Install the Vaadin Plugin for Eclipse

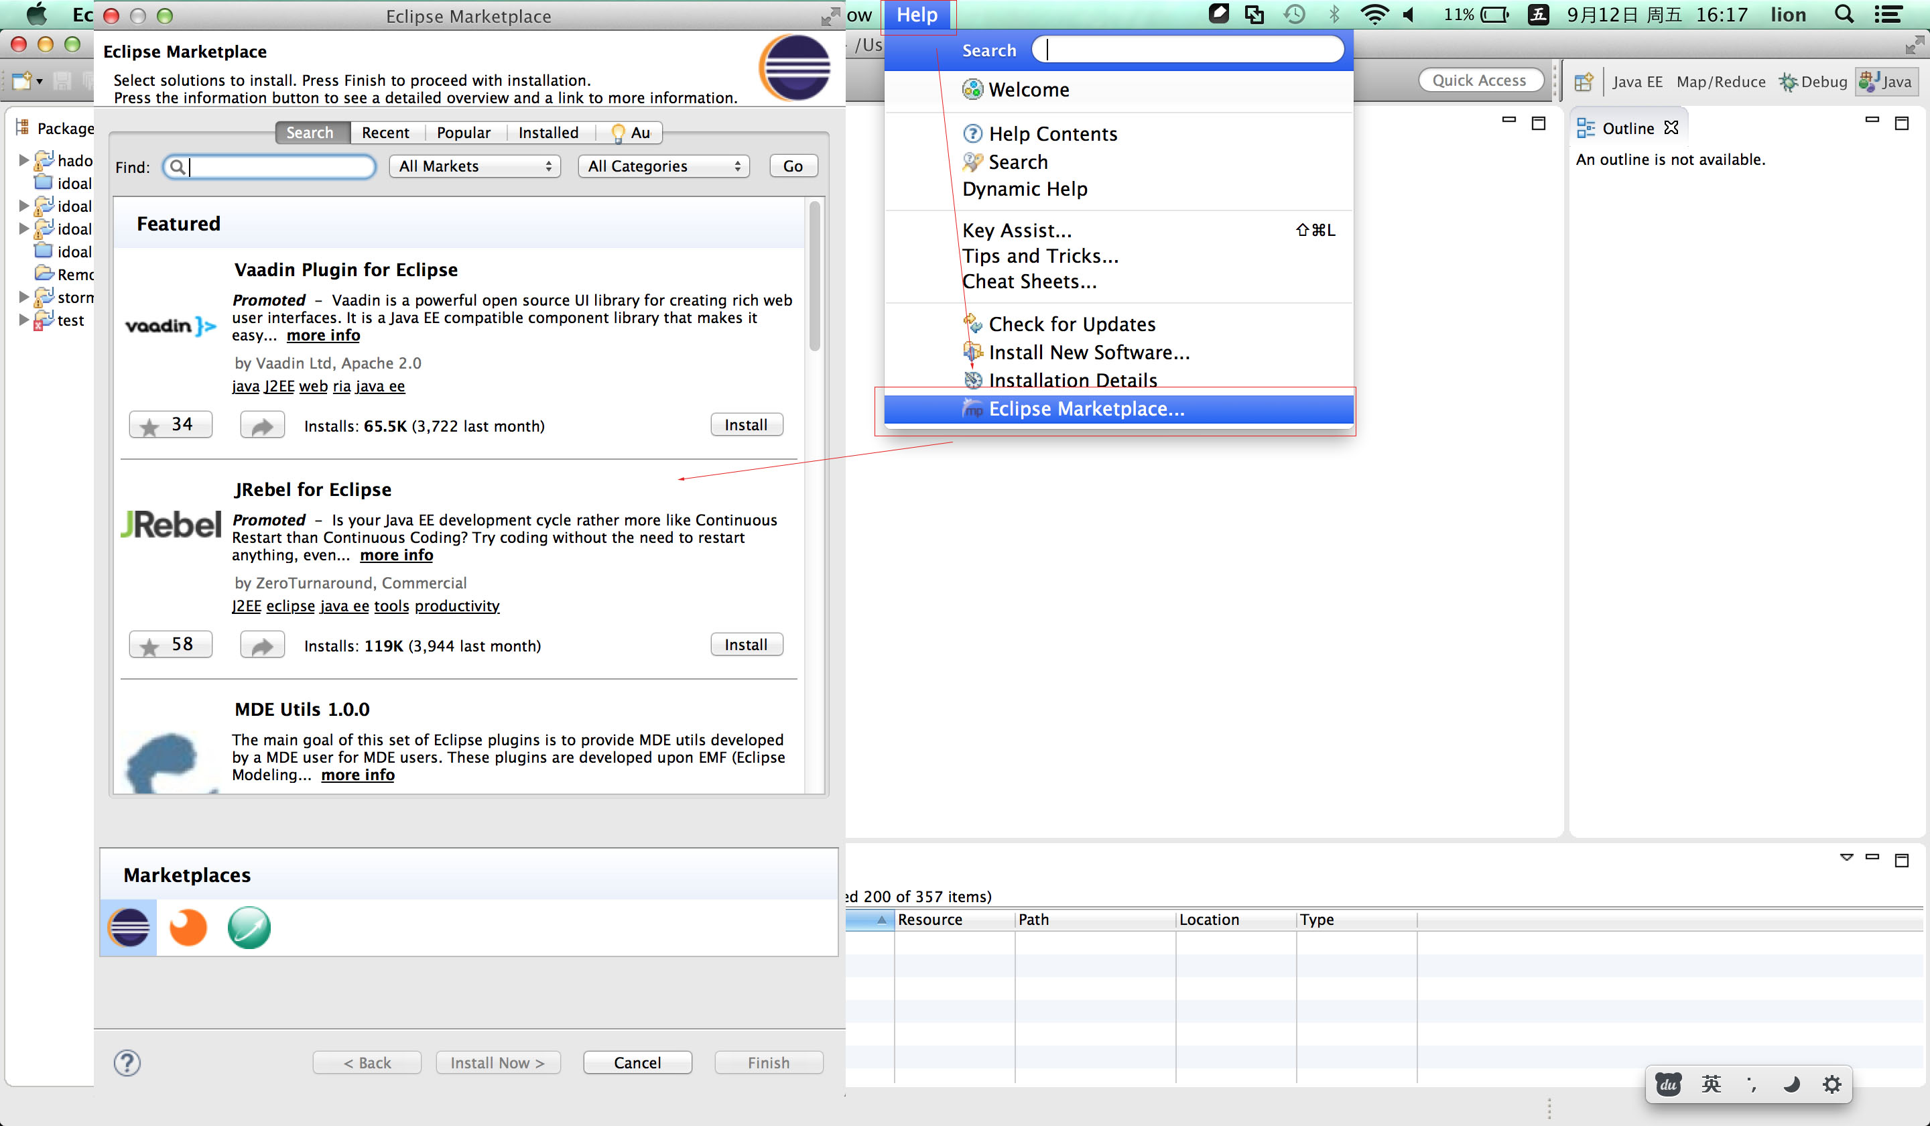point(747,425)
